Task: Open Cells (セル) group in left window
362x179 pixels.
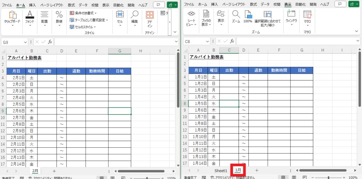Action: [x=120, y=19]
